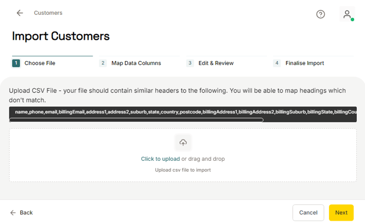
Task: Click the back arrow beside Customers breadcrumb
Action: pyautogui.click(x=20, y=13)
